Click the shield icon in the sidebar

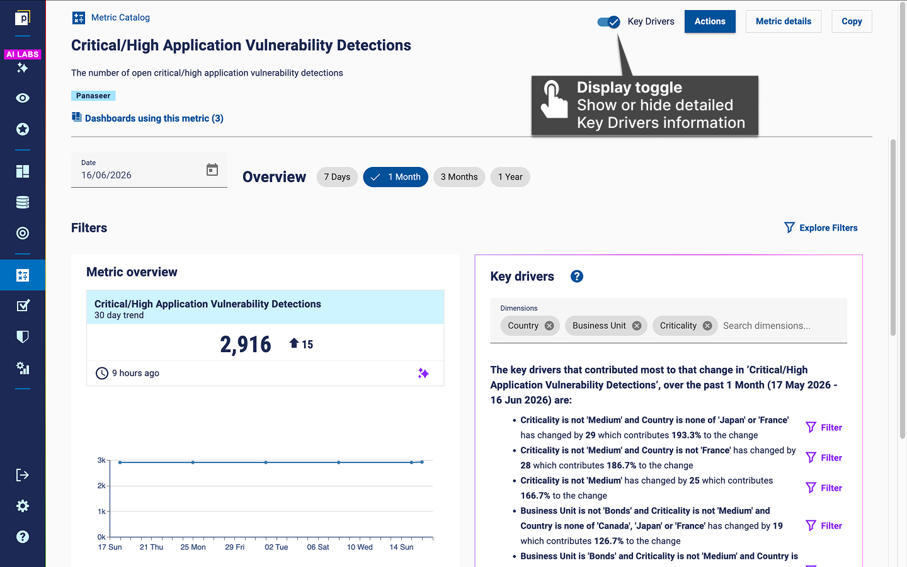23,337
